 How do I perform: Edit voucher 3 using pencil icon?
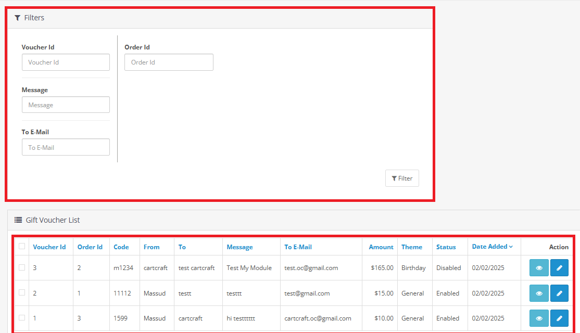point(559,268)
